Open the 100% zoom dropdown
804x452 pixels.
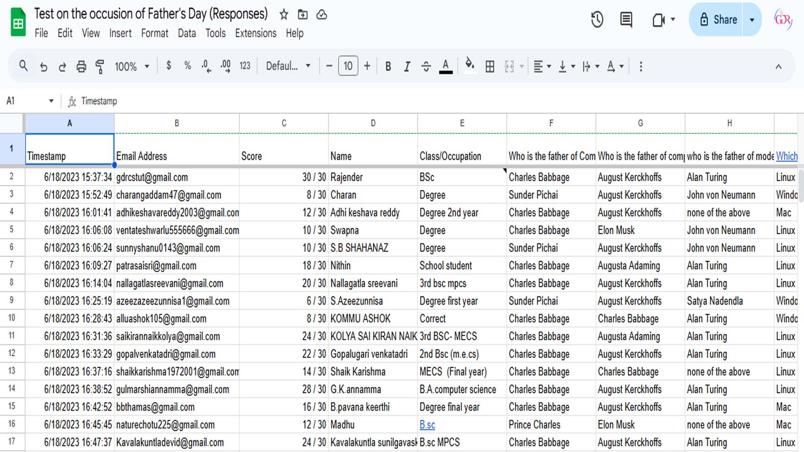click(x=132, y=67)
